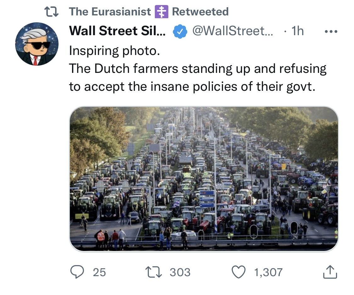Share the tweet with the upload arrow icon
Viewport: 354px width, 295px height.
click(330, 272)
